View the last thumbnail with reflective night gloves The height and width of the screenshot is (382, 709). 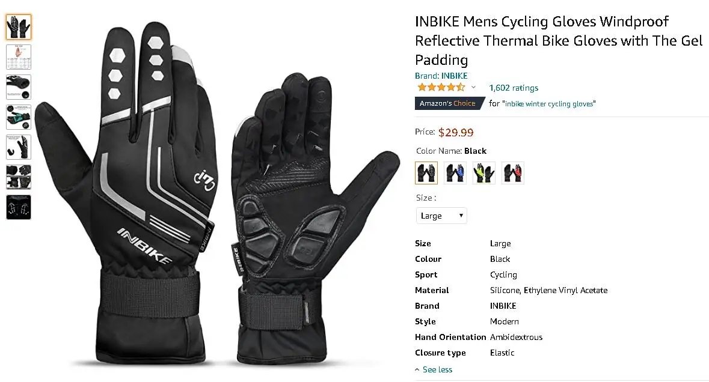[x=19, y=207]
